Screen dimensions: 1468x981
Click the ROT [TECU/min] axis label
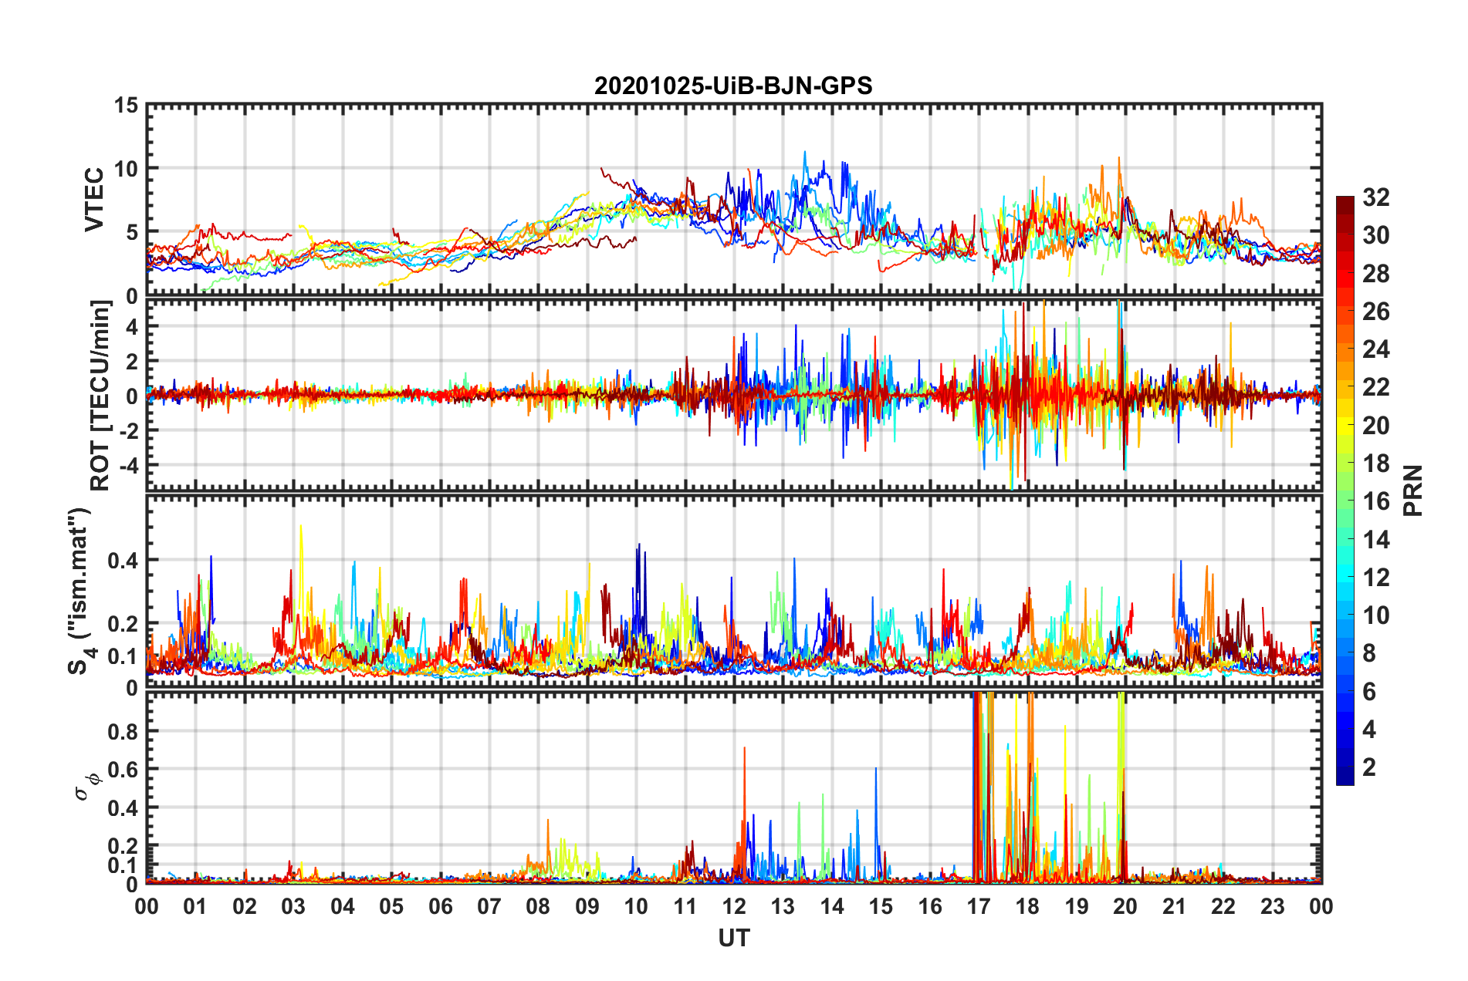pyautogui.click(x=100, y=396)
